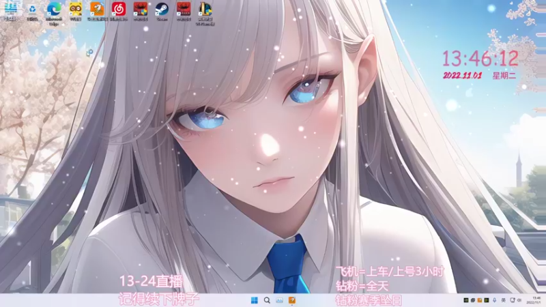Open the red game icon with shield badge
This screenshot has width=546, height=307.
[141, 12]
